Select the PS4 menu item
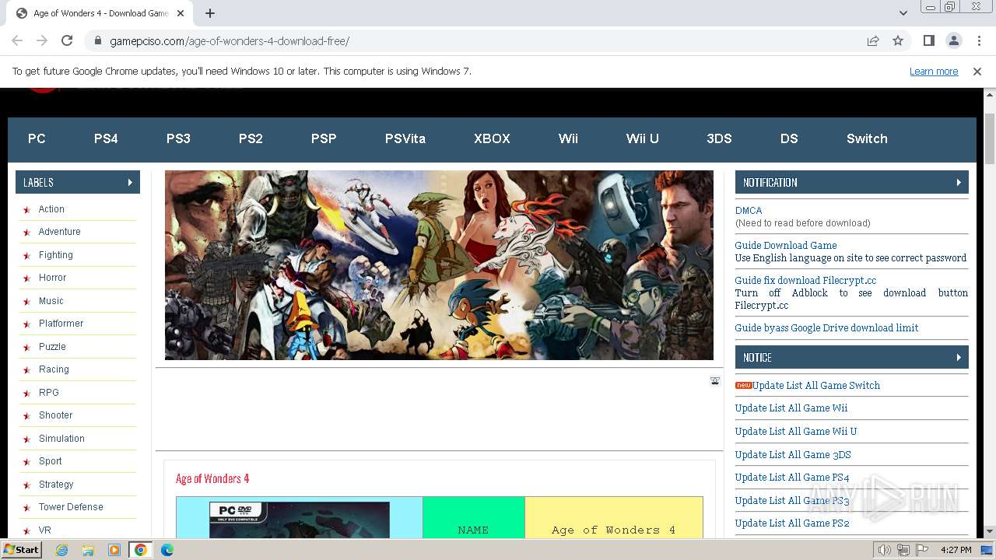 [x=106, y=138]
